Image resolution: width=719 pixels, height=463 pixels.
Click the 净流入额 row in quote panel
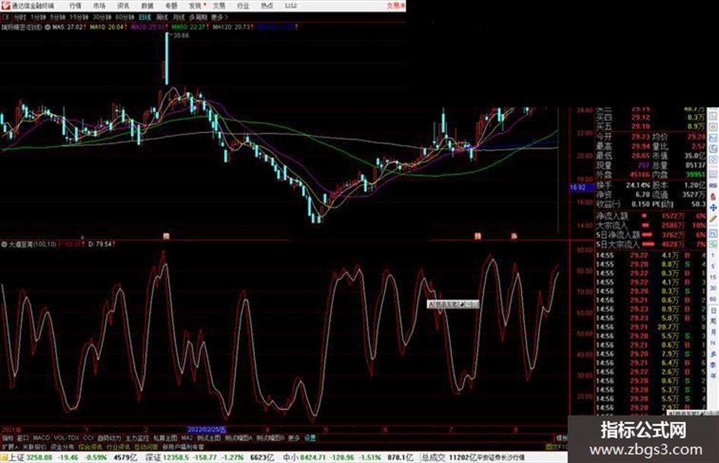651,216
